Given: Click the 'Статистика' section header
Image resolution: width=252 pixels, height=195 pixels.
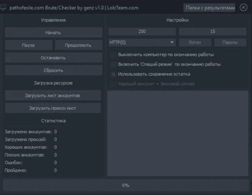Looking at the screenshot, I should click(53, 121).
